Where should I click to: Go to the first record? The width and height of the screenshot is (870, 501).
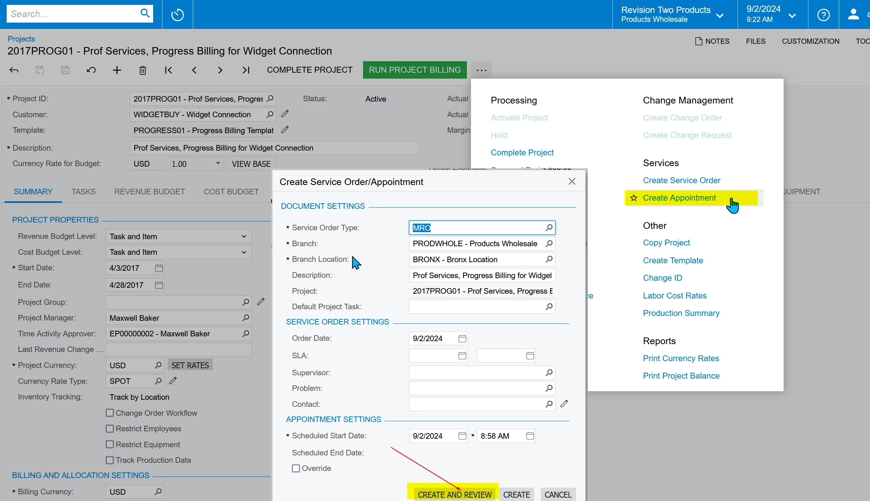click(x=168, y=70)
